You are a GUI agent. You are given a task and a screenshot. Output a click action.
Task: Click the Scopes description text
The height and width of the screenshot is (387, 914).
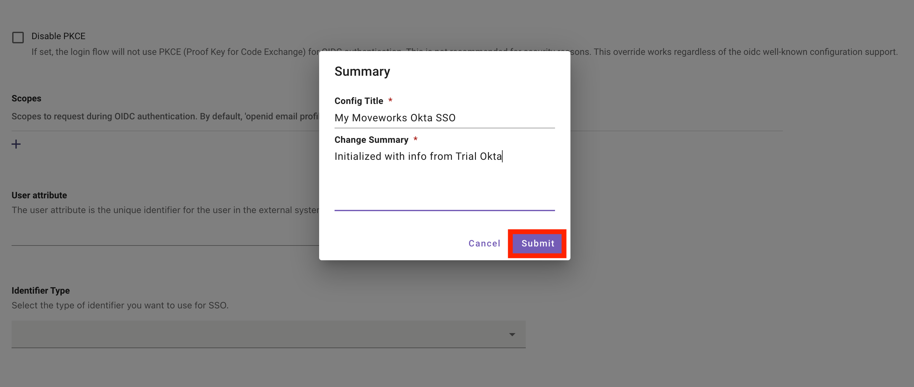pyautogui.click(x=163, y=116)
